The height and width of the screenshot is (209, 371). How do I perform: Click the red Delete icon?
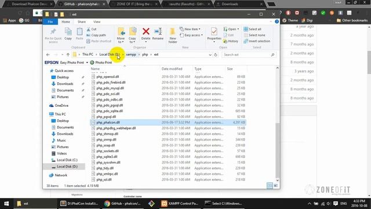146,31
